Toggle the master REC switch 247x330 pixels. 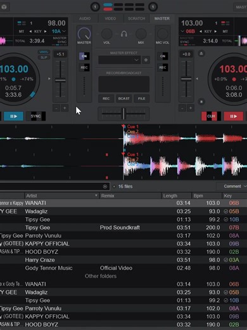pos(84,67)
